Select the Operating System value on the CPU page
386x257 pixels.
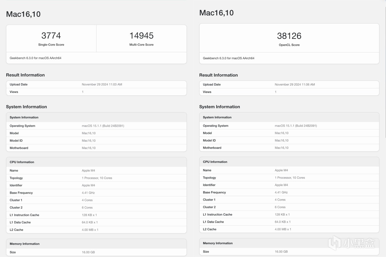coord(103,126)
